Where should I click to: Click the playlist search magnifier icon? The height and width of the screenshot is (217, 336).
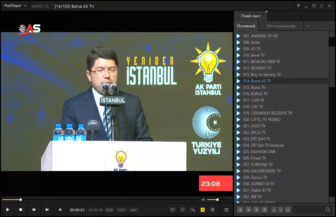pos(328,210)
